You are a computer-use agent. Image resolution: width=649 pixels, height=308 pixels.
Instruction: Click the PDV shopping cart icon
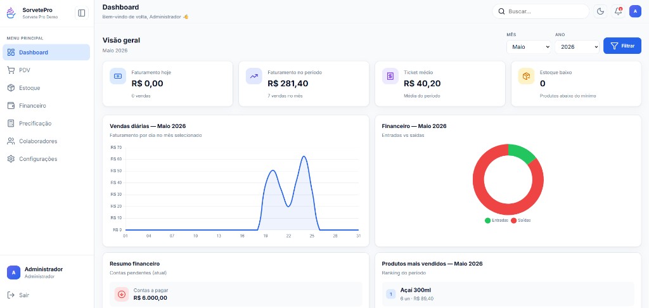pyautogui.click(x=11, y=70)
